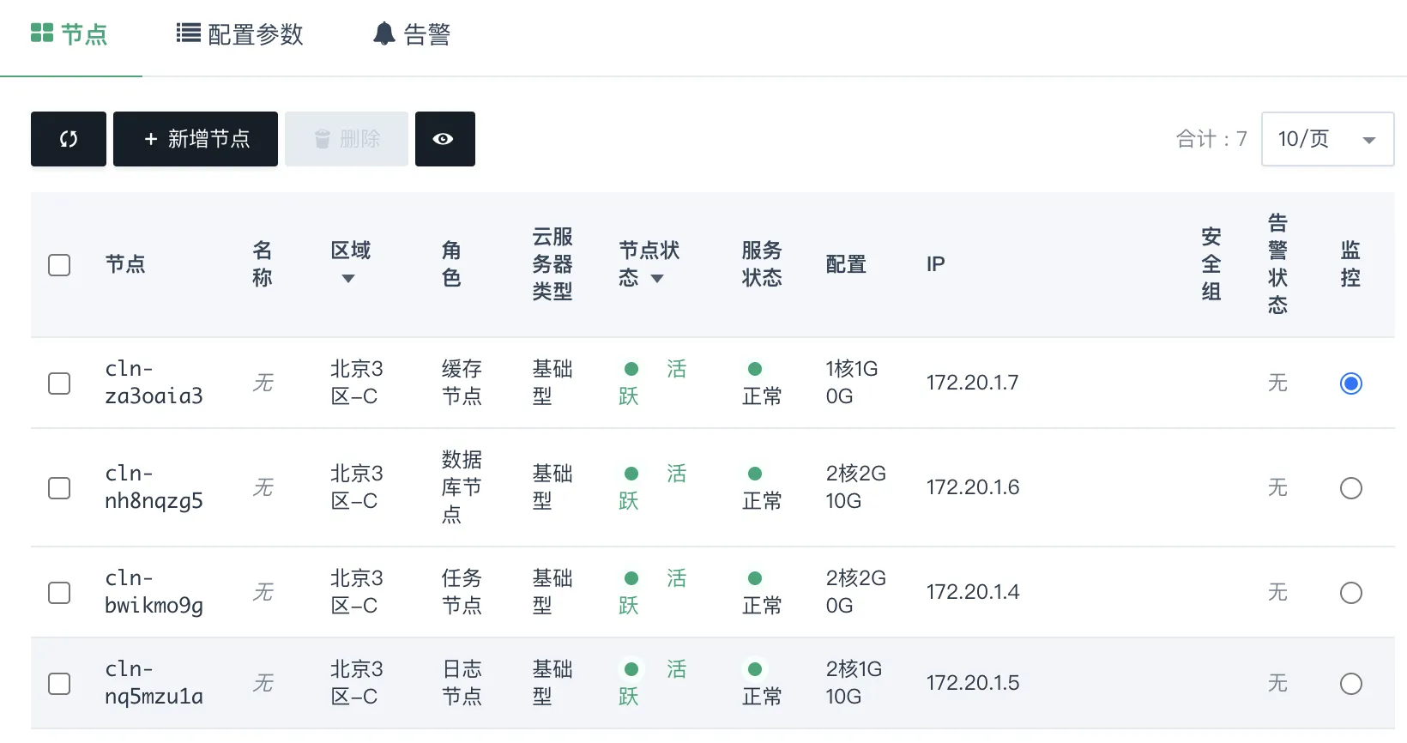Check the select-all header checkbox

[59, 265]
